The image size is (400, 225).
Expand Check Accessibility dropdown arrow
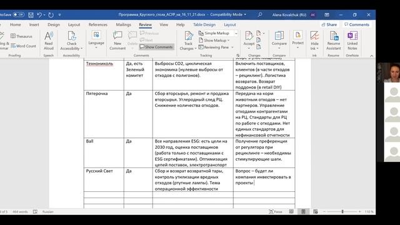tap(82, 49)
